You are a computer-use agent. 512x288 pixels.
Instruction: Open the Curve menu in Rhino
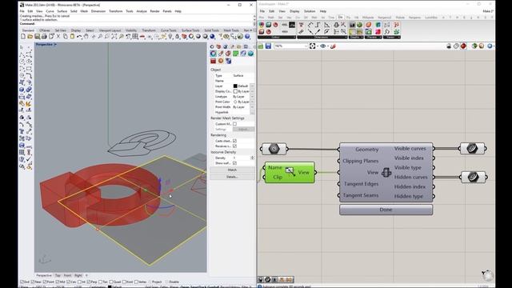coord(50,11)
